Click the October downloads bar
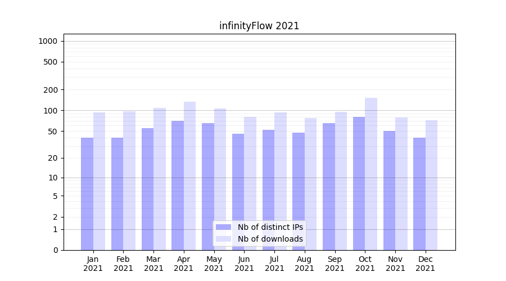 pyautogui.click(x=371, y=174)
